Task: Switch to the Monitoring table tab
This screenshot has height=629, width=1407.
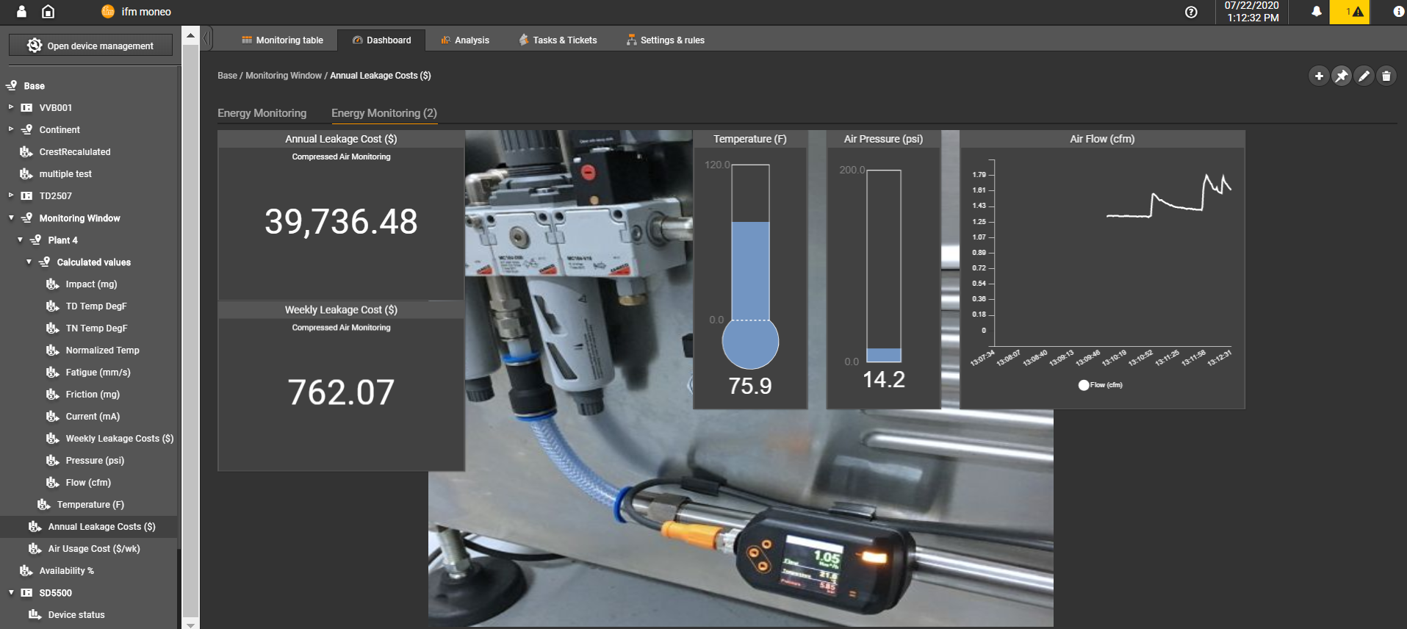Action: [282, 40]
